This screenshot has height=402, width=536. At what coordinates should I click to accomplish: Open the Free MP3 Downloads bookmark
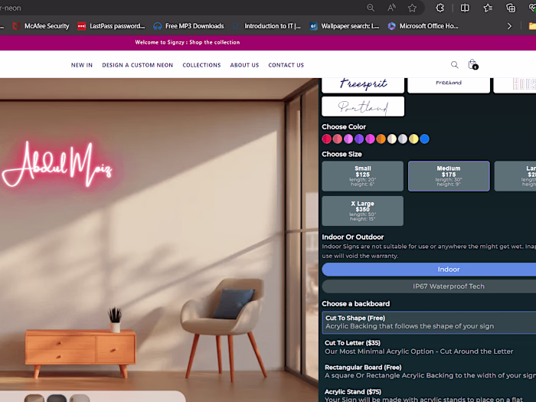[188, 26]
